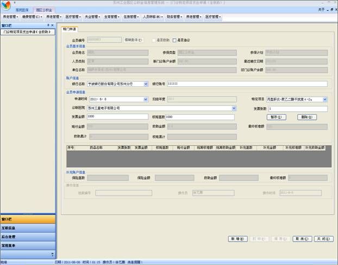Click the 药品名称 column header

pyautogui.click(x=96, y=148)
